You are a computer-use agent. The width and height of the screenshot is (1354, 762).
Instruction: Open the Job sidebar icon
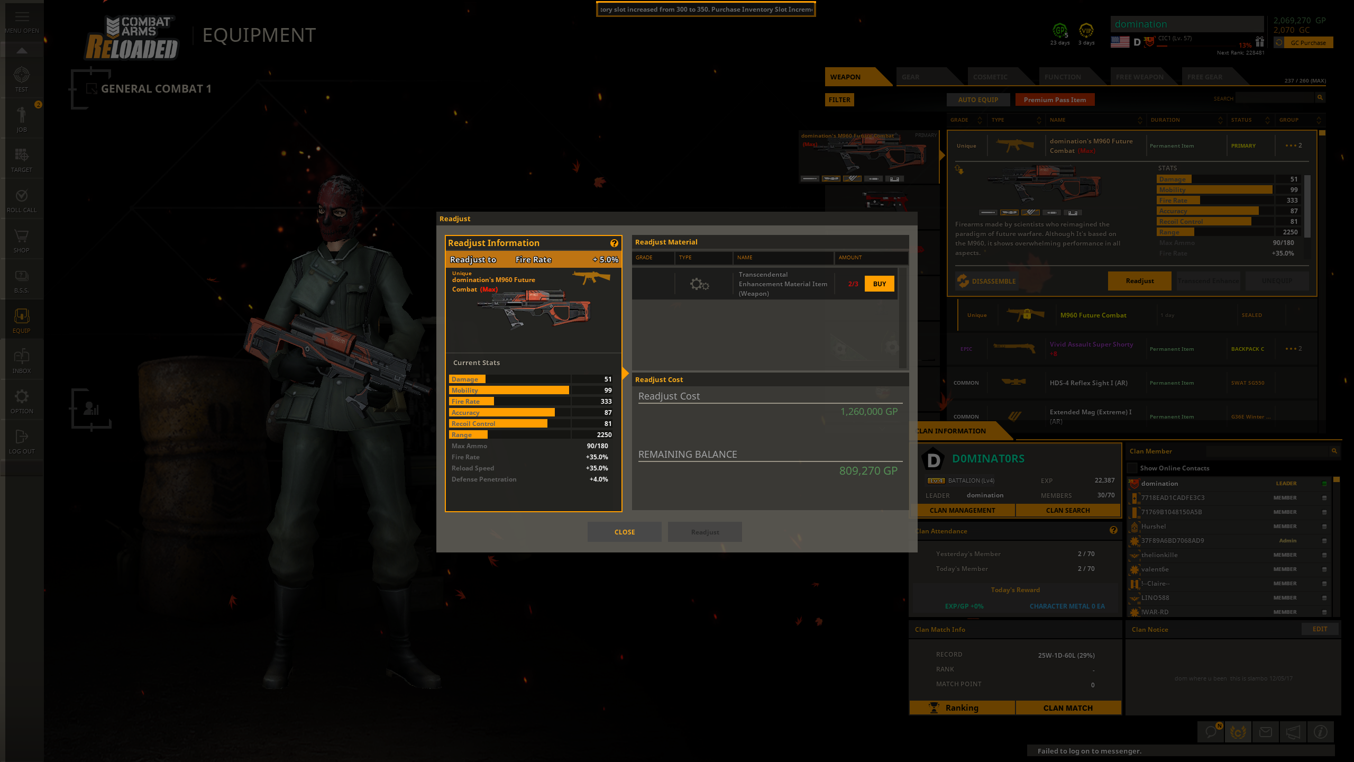(x=22, y=115)
